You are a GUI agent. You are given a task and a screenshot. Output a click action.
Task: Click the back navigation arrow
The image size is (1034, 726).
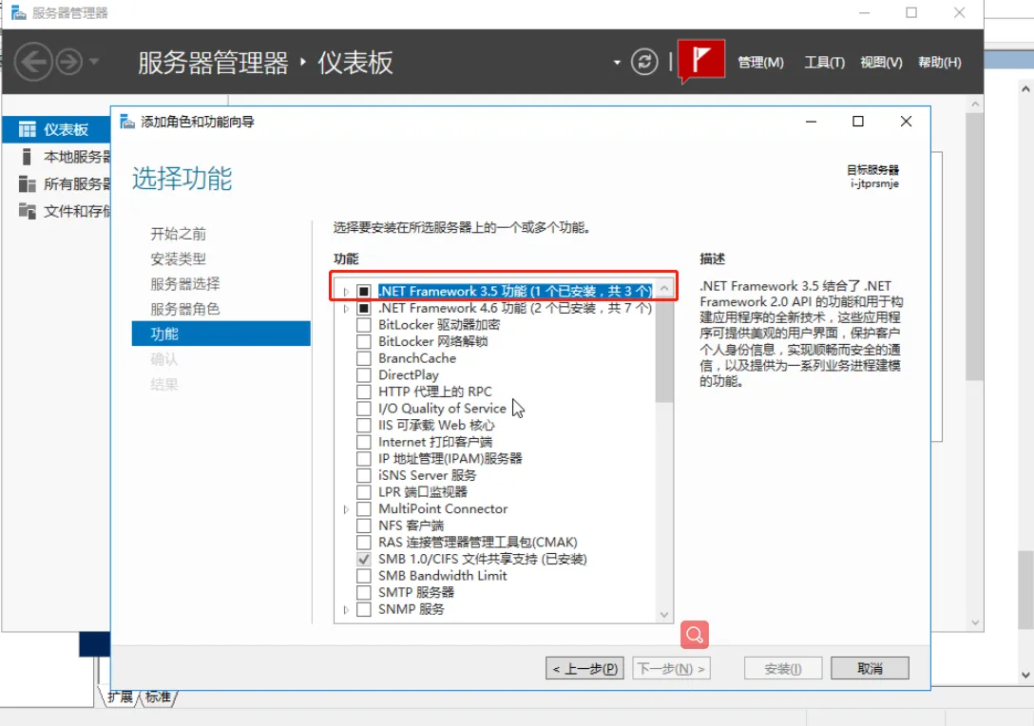33,61
